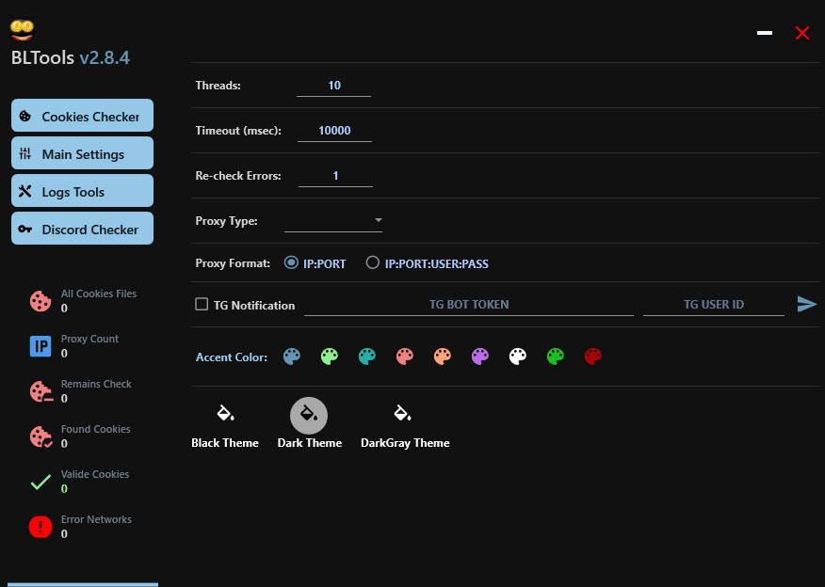Pick the salmon pink accent color palette
Screen dimensions: 825x587
coord(405,357)
